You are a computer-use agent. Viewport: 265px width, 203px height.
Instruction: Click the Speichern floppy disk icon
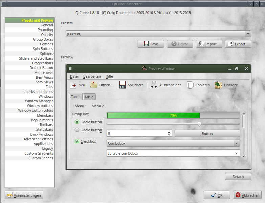coord(123,85)
